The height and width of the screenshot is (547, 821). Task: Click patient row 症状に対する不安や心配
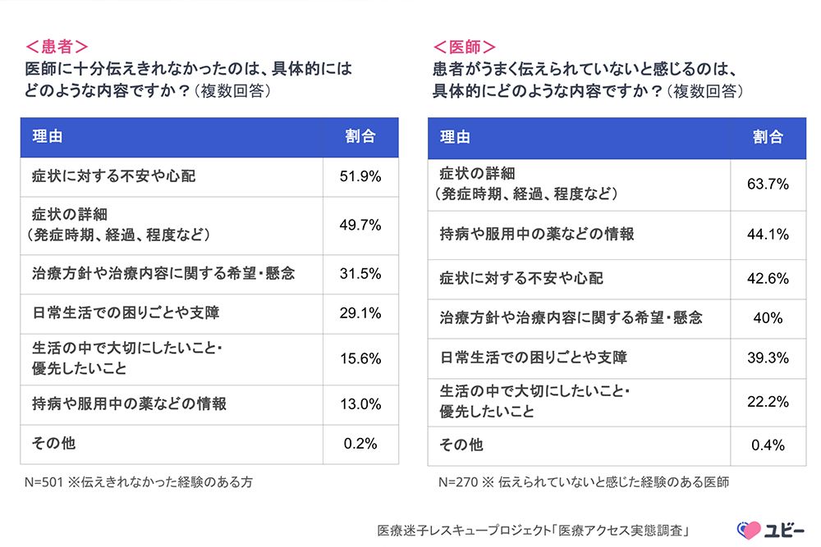(114, 176)
